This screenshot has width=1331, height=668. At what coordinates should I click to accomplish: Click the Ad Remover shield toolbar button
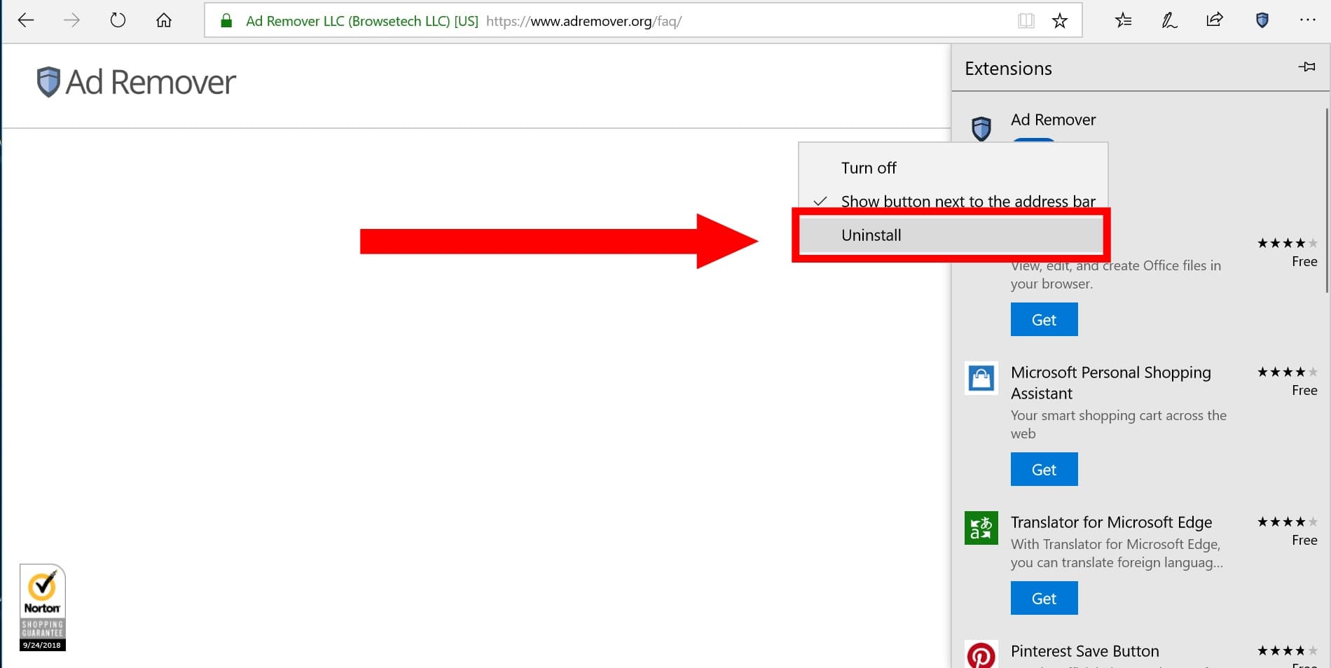(x=1262, y=20)
